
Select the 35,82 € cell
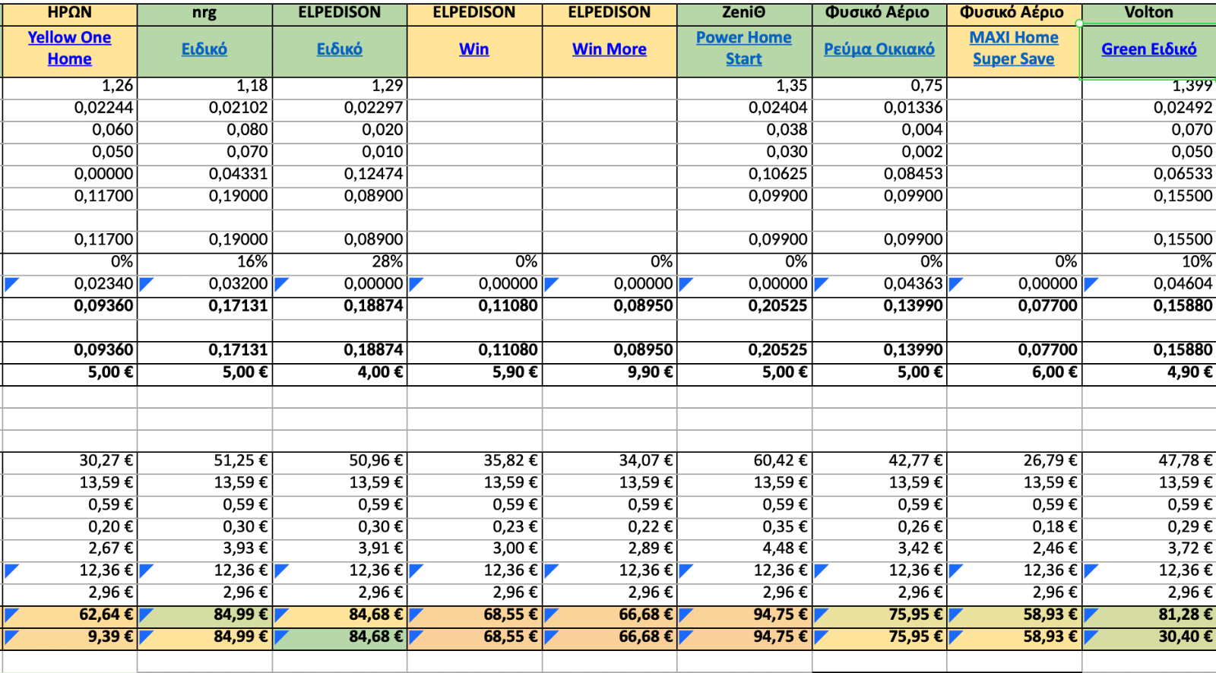[x=474, y=462]
